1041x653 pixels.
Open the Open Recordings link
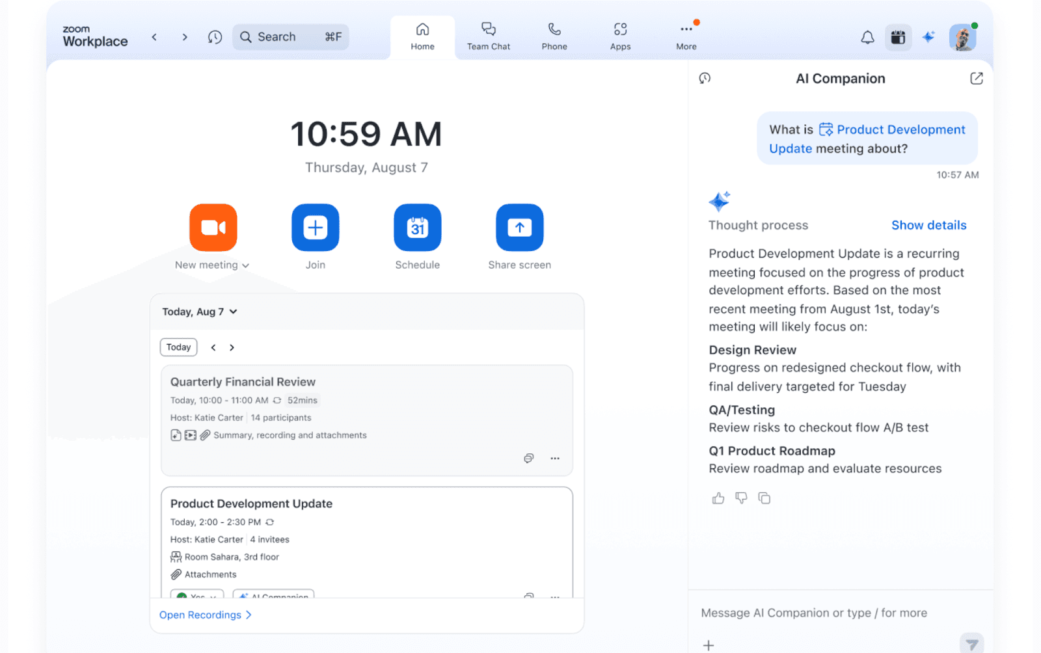pyautogui.click(x=206, y=615)
